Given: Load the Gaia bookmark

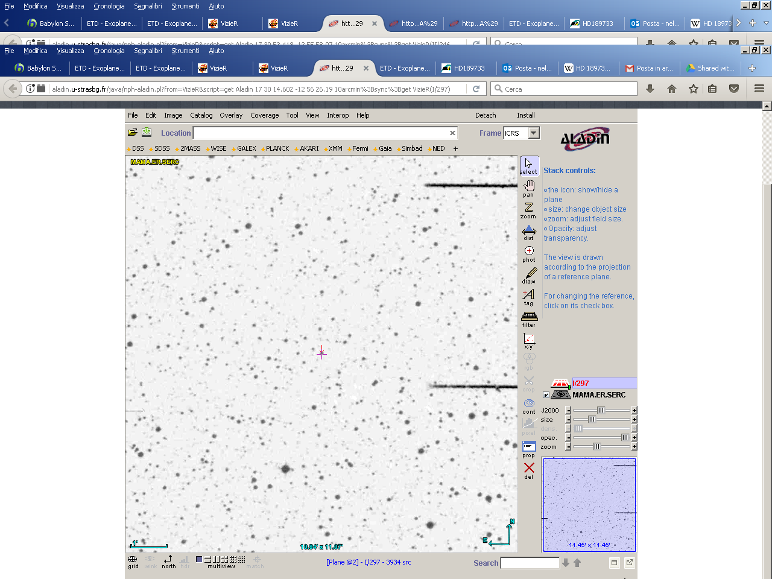Looking at the screenshot, I should [x=382, y=148].
